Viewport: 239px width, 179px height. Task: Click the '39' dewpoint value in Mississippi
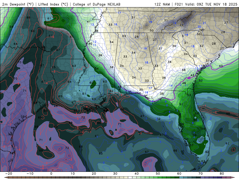[x=100, y=55]
